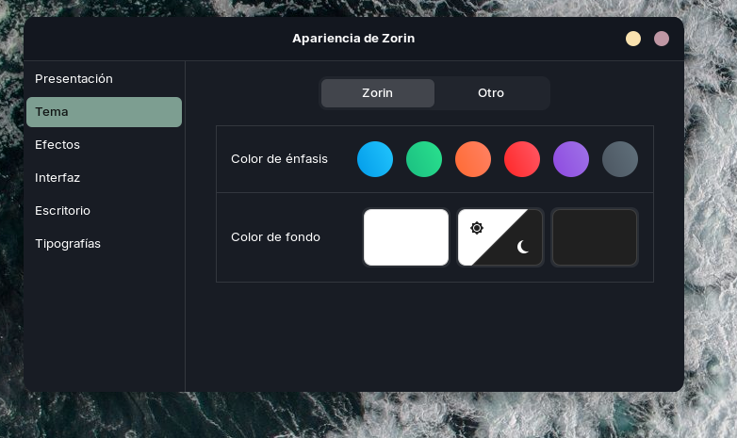This screenshot has height=438, width=737.
Task: Choose automatic sun-and-moon background mode
Action: click(500, 237)
